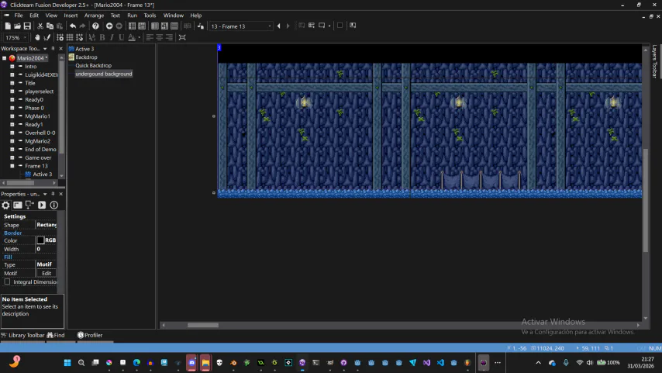Center align text toolbar toggle
The height and width of the screenshot is (373, 662).
[x=159, y=37]
